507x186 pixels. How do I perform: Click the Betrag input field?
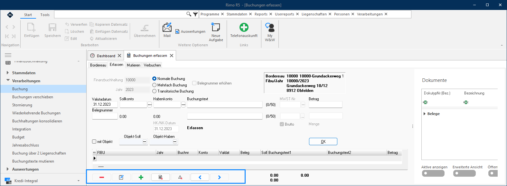click(x=325, y=104)
